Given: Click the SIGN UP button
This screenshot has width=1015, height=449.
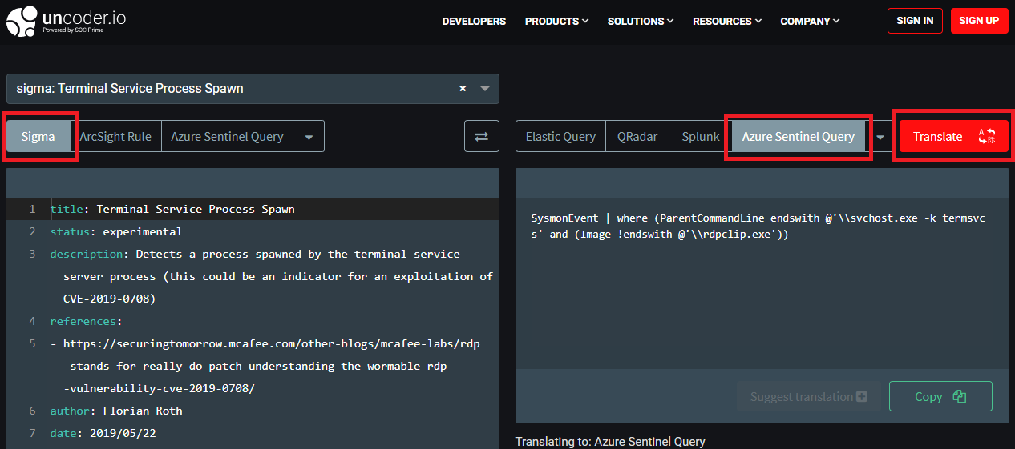Looking at the screenshot, I should [979, 21].
